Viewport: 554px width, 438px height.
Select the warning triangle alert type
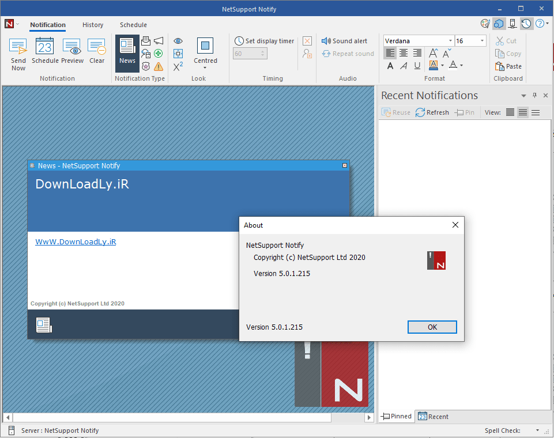(159, 66)
